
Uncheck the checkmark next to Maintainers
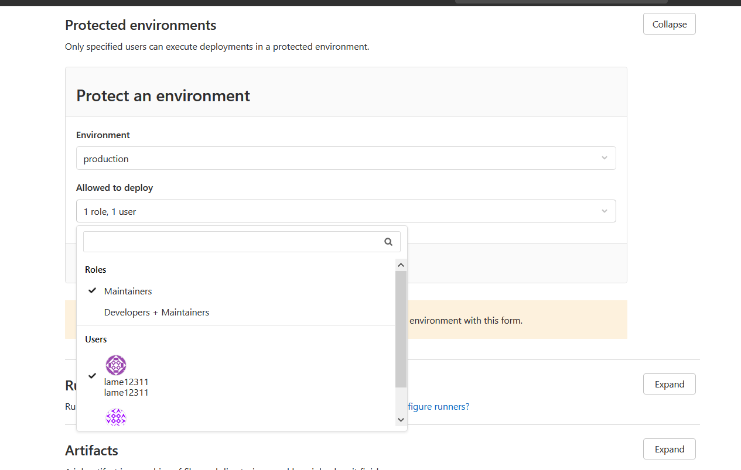click(x=92, y=291)
